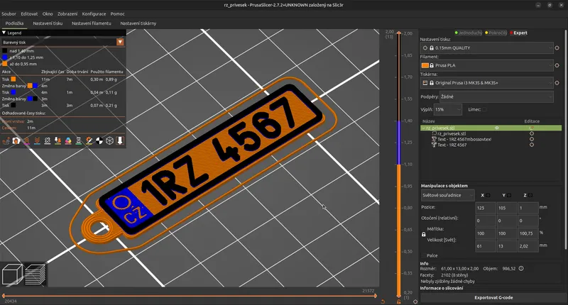Viewport: 568px width, 305px height.
Task: Switch to 3D editor view cube icon
Action: coord(12,274)
